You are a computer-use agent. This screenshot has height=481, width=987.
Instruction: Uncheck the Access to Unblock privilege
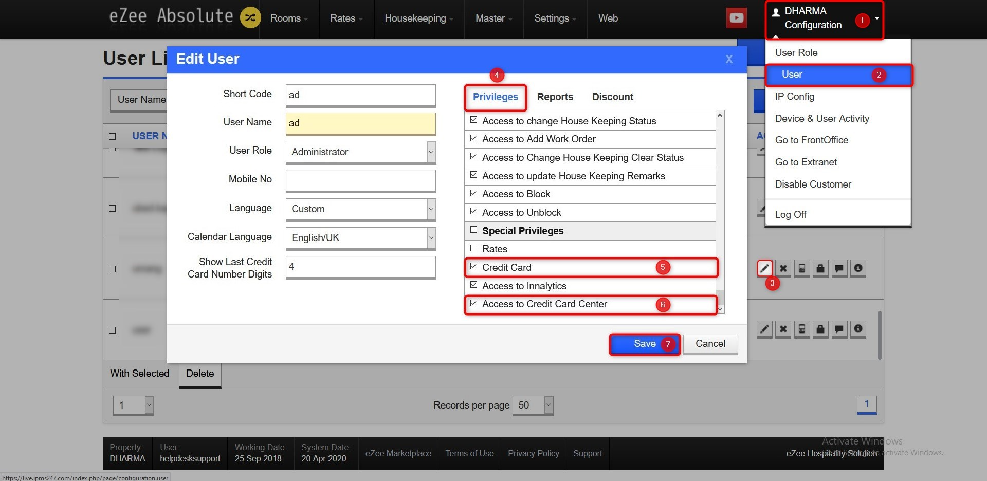click(x=473, y=211)
